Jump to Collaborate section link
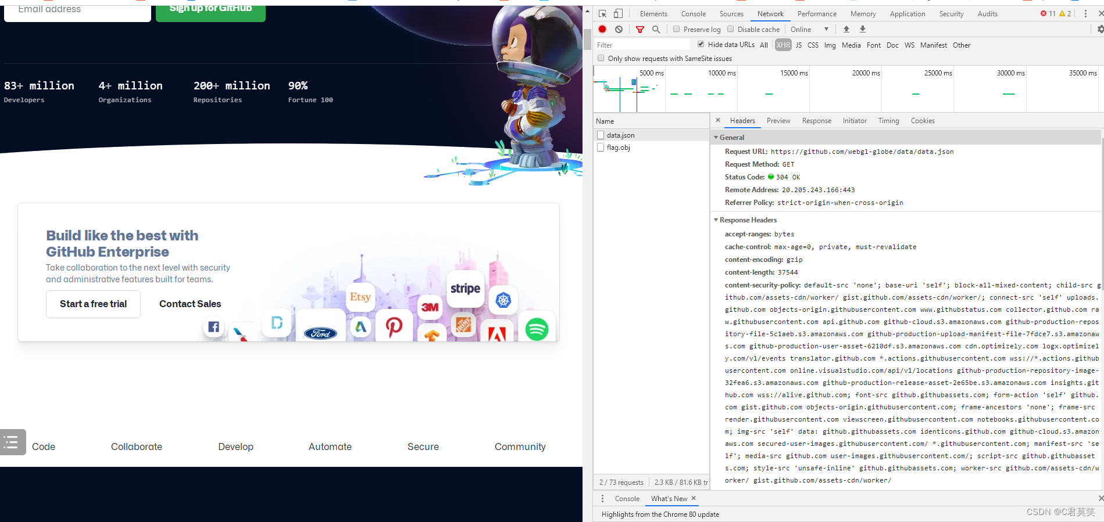Screen dimensions: 1104x522 (x=137, y=447)
